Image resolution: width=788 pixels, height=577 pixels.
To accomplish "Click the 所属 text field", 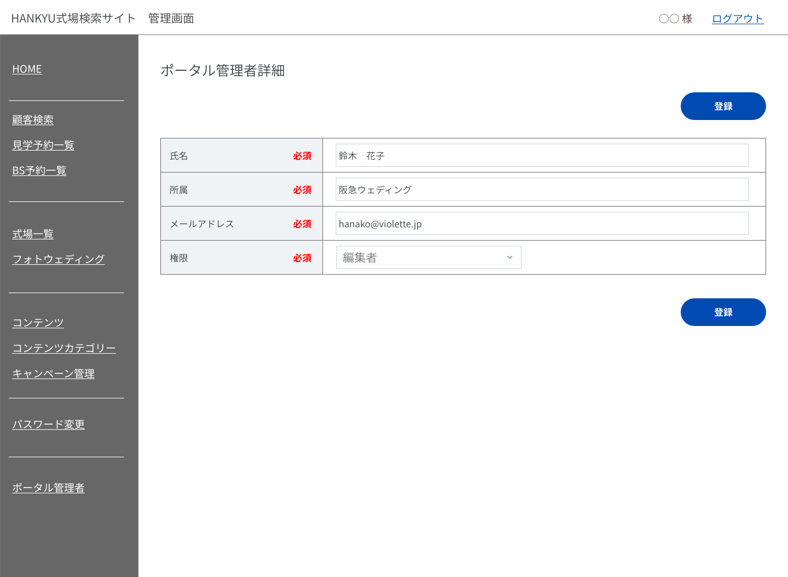I will pyautogui.click(x=542, y=189).
